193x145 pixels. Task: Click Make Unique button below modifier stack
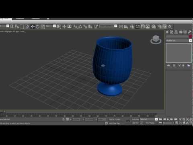(x=179, y=66)
